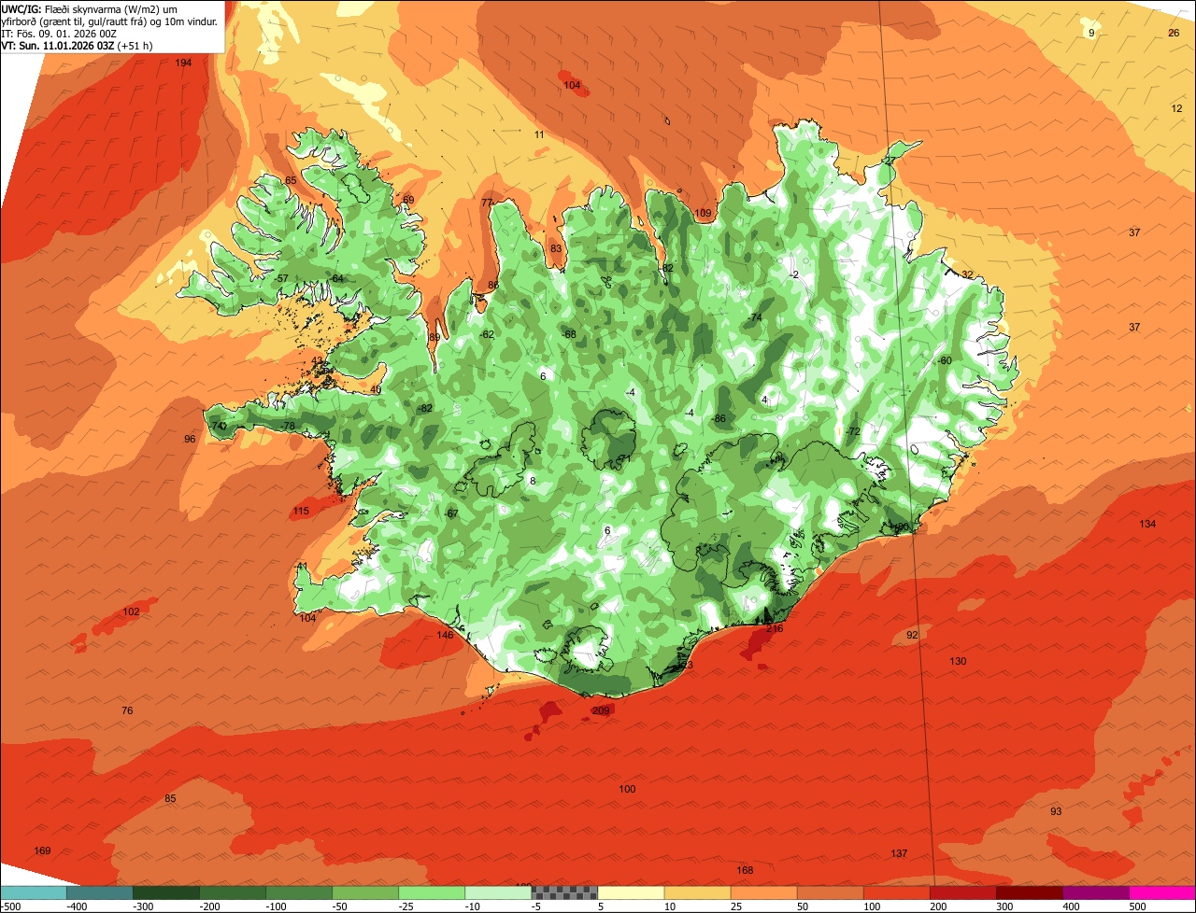
Task: Click the title text 'Flæði skynvarma (W/m2) um'
Action: point(111,8)
